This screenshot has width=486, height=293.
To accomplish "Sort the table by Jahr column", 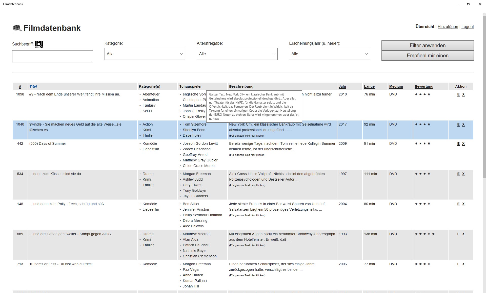I will tap(342, 86).
